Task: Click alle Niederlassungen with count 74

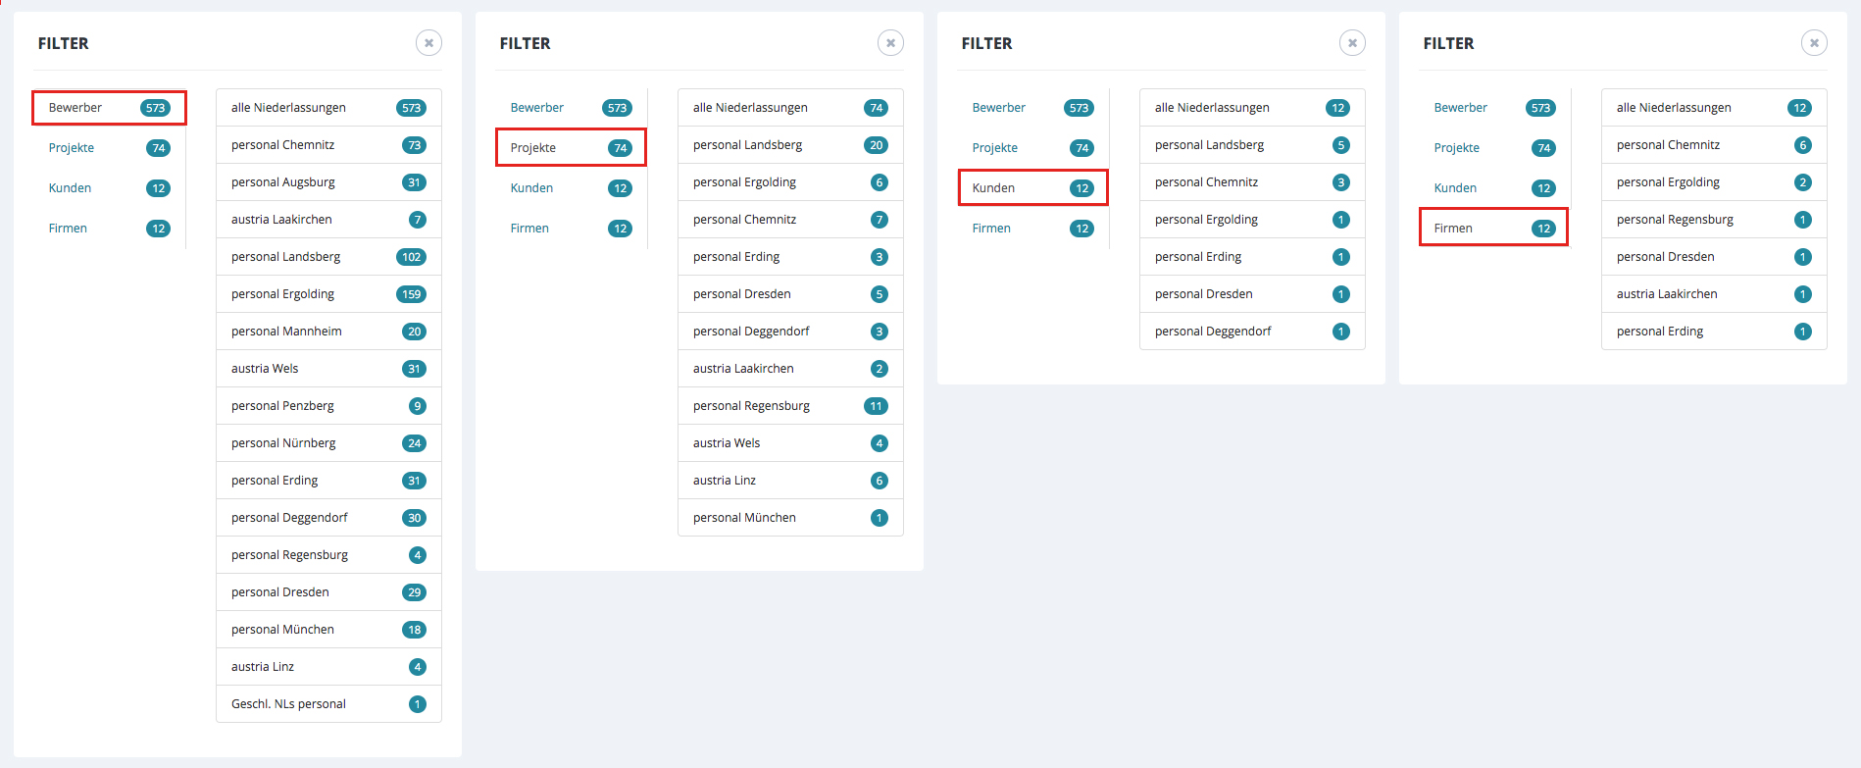Action: click(x=790, y=108)
